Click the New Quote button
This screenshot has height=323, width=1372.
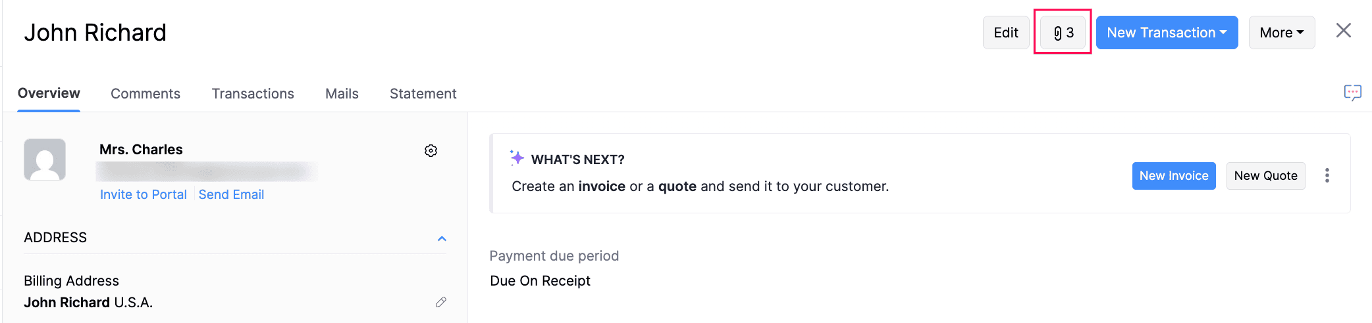tap(1265, 176)
